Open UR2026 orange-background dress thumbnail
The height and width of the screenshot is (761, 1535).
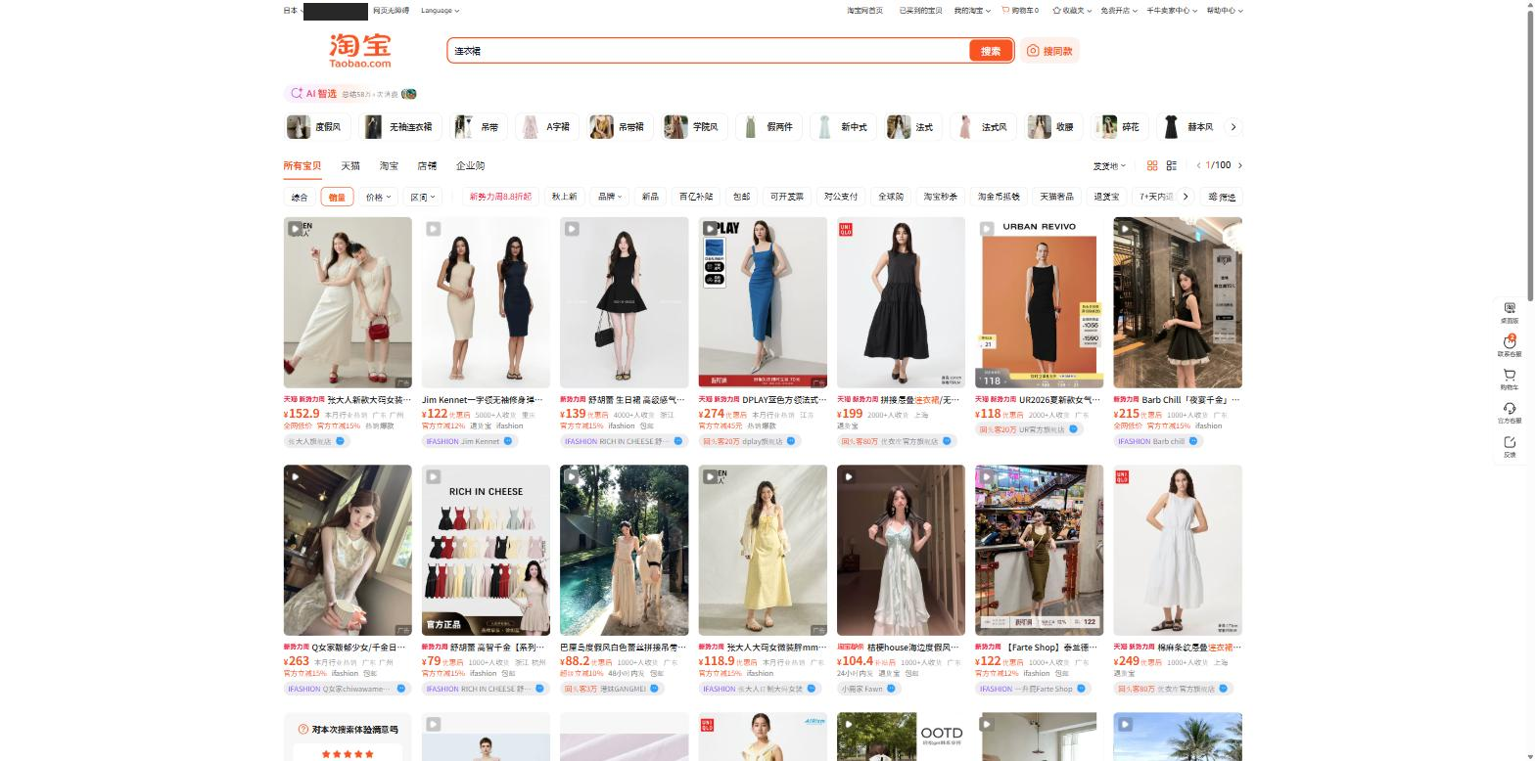[x=1039, y=302]
